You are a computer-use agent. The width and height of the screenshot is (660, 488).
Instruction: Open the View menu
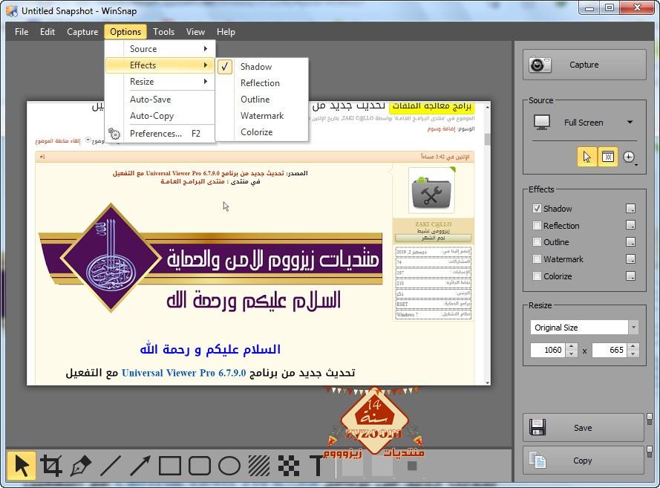(195, 32)
